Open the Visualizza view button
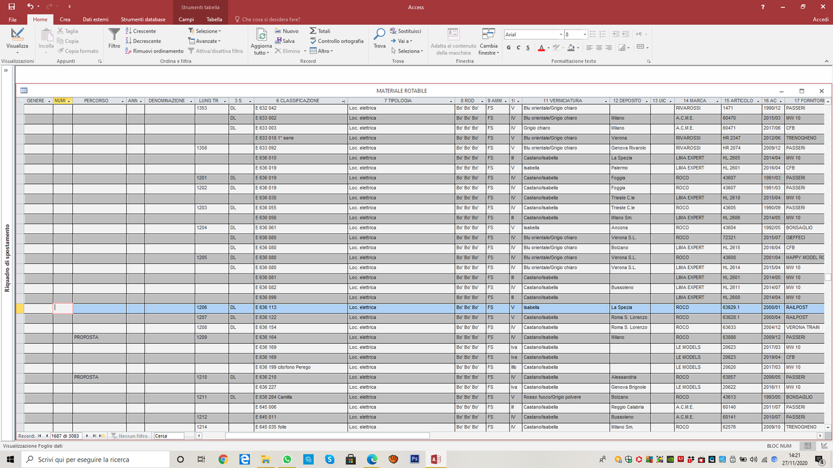Image resolution: width=833 pixels, height=468 pixels. 18,38
